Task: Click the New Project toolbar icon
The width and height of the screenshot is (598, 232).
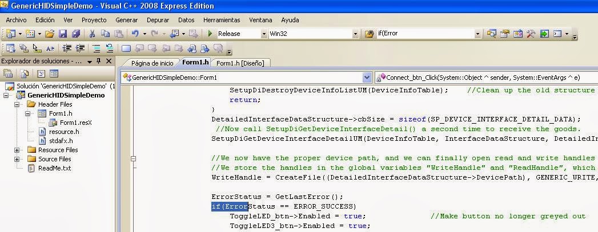Action: [10, 34]
